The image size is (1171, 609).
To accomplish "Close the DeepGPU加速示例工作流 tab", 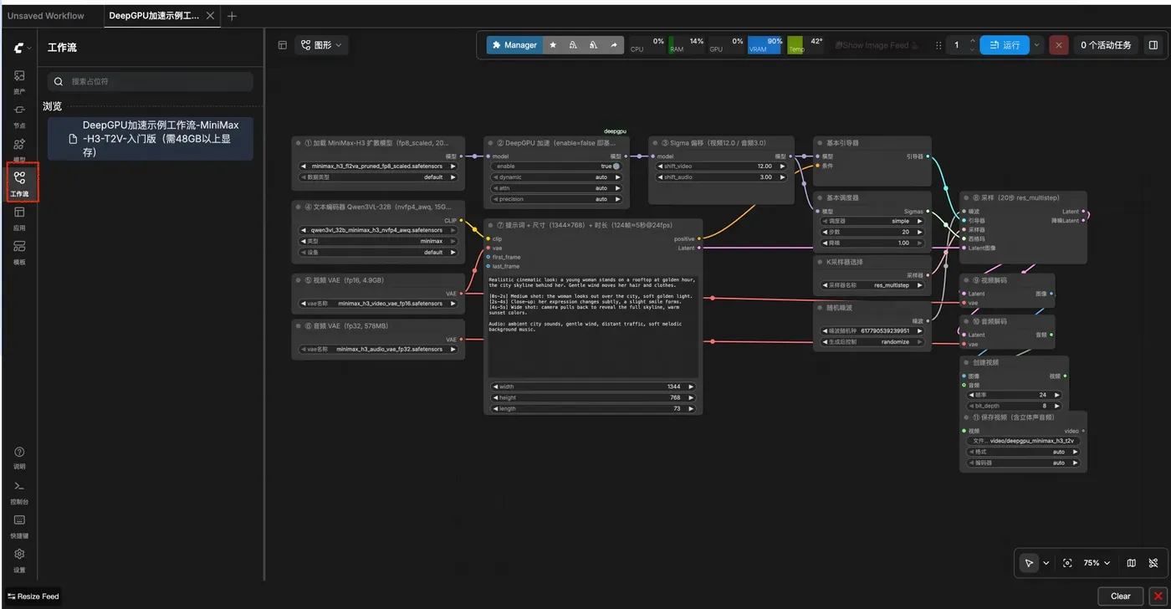I will click(210, 16).
